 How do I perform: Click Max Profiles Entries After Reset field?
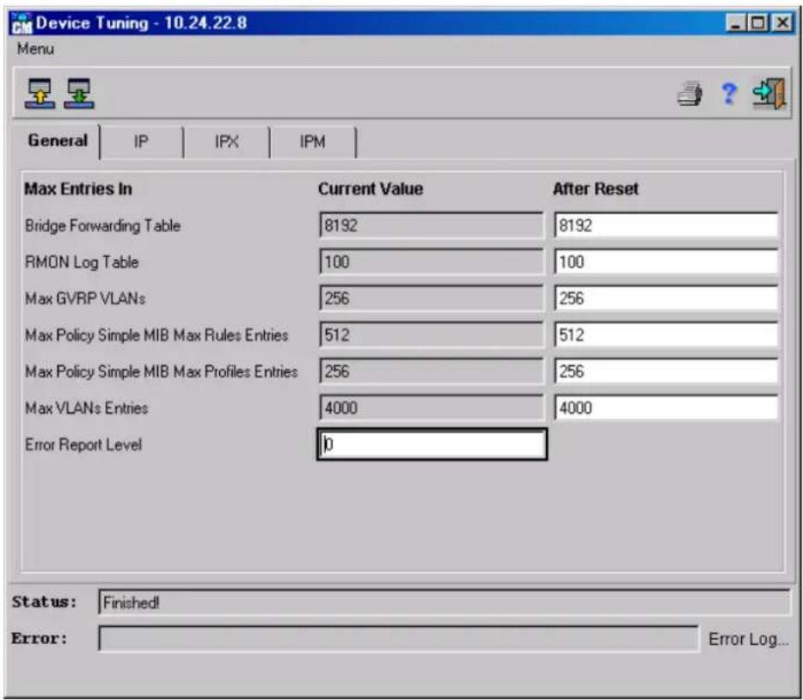665,371
